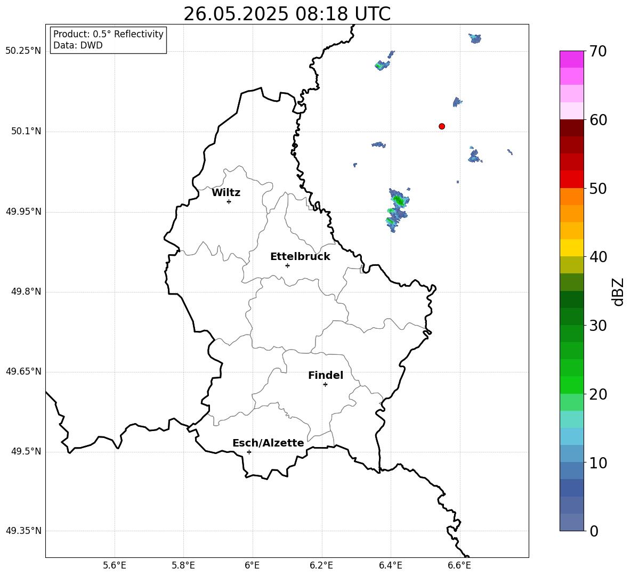631x576 pixels.
Task: Click the Esch/Alzette station cross marker
Action: (x=249, y=452)
